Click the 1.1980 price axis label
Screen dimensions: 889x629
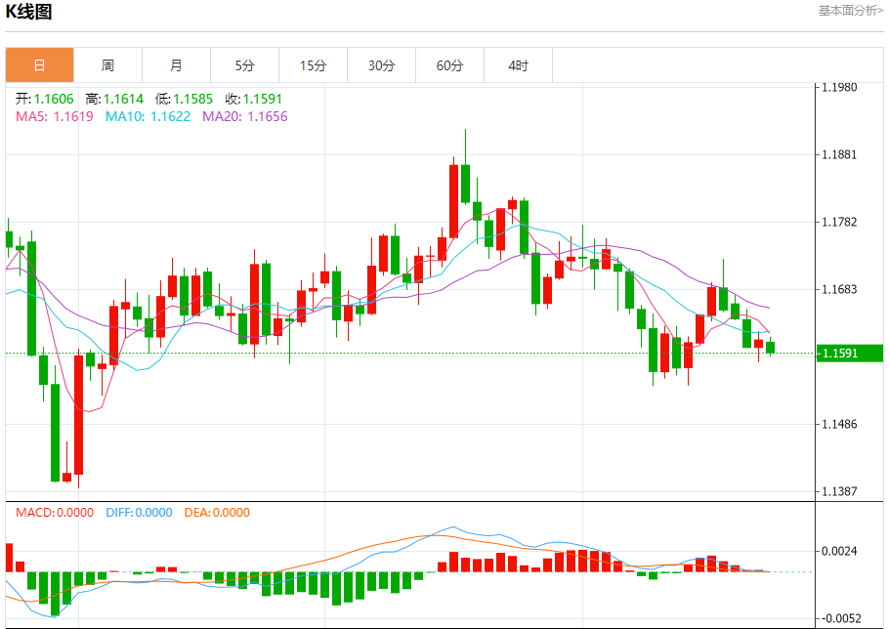(839, 87)
